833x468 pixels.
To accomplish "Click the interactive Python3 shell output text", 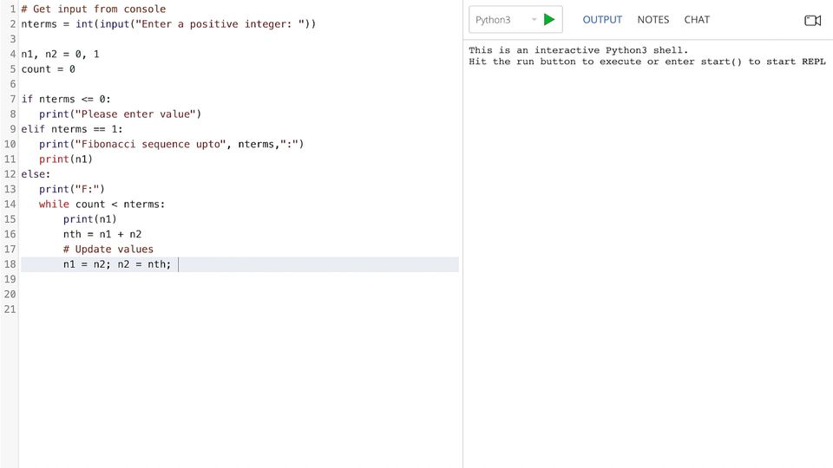I will click(578, 50).
